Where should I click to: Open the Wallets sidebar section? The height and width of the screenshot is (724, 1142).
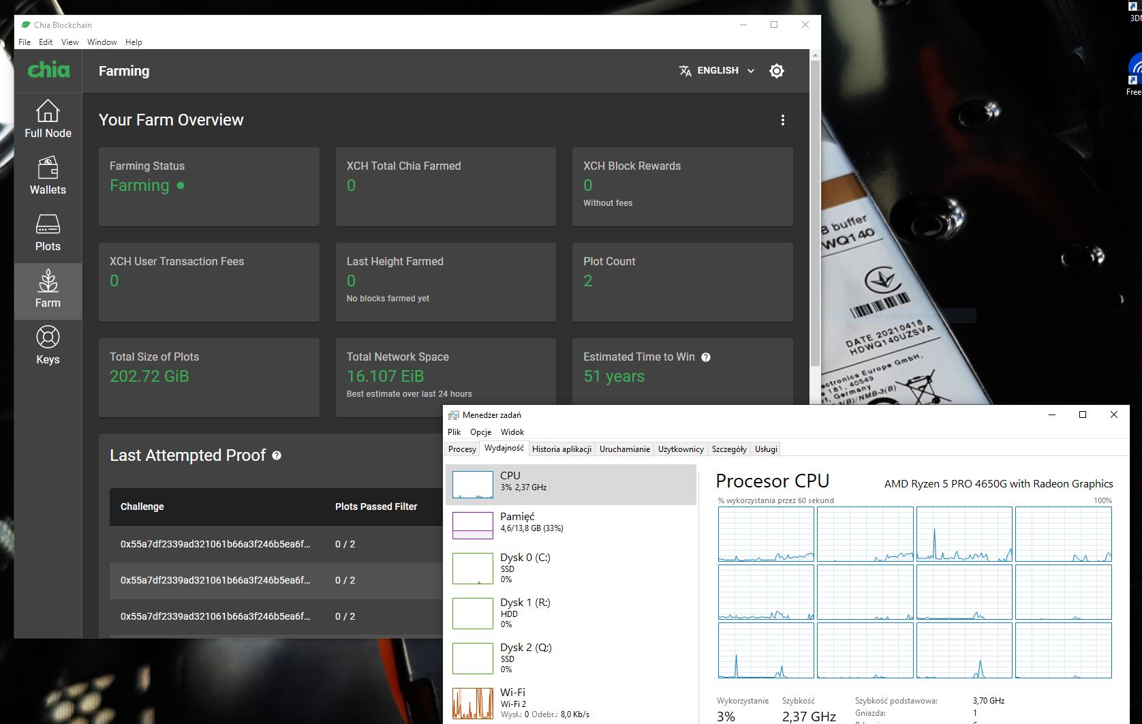(x=48, y=176)
